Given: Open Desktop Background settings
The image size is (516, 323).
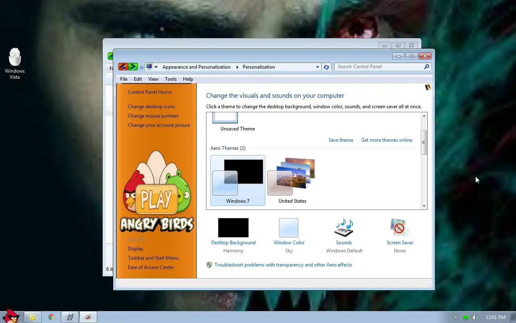Looking at the screenshot, I should pyautogui.click(x=233, y=228).
